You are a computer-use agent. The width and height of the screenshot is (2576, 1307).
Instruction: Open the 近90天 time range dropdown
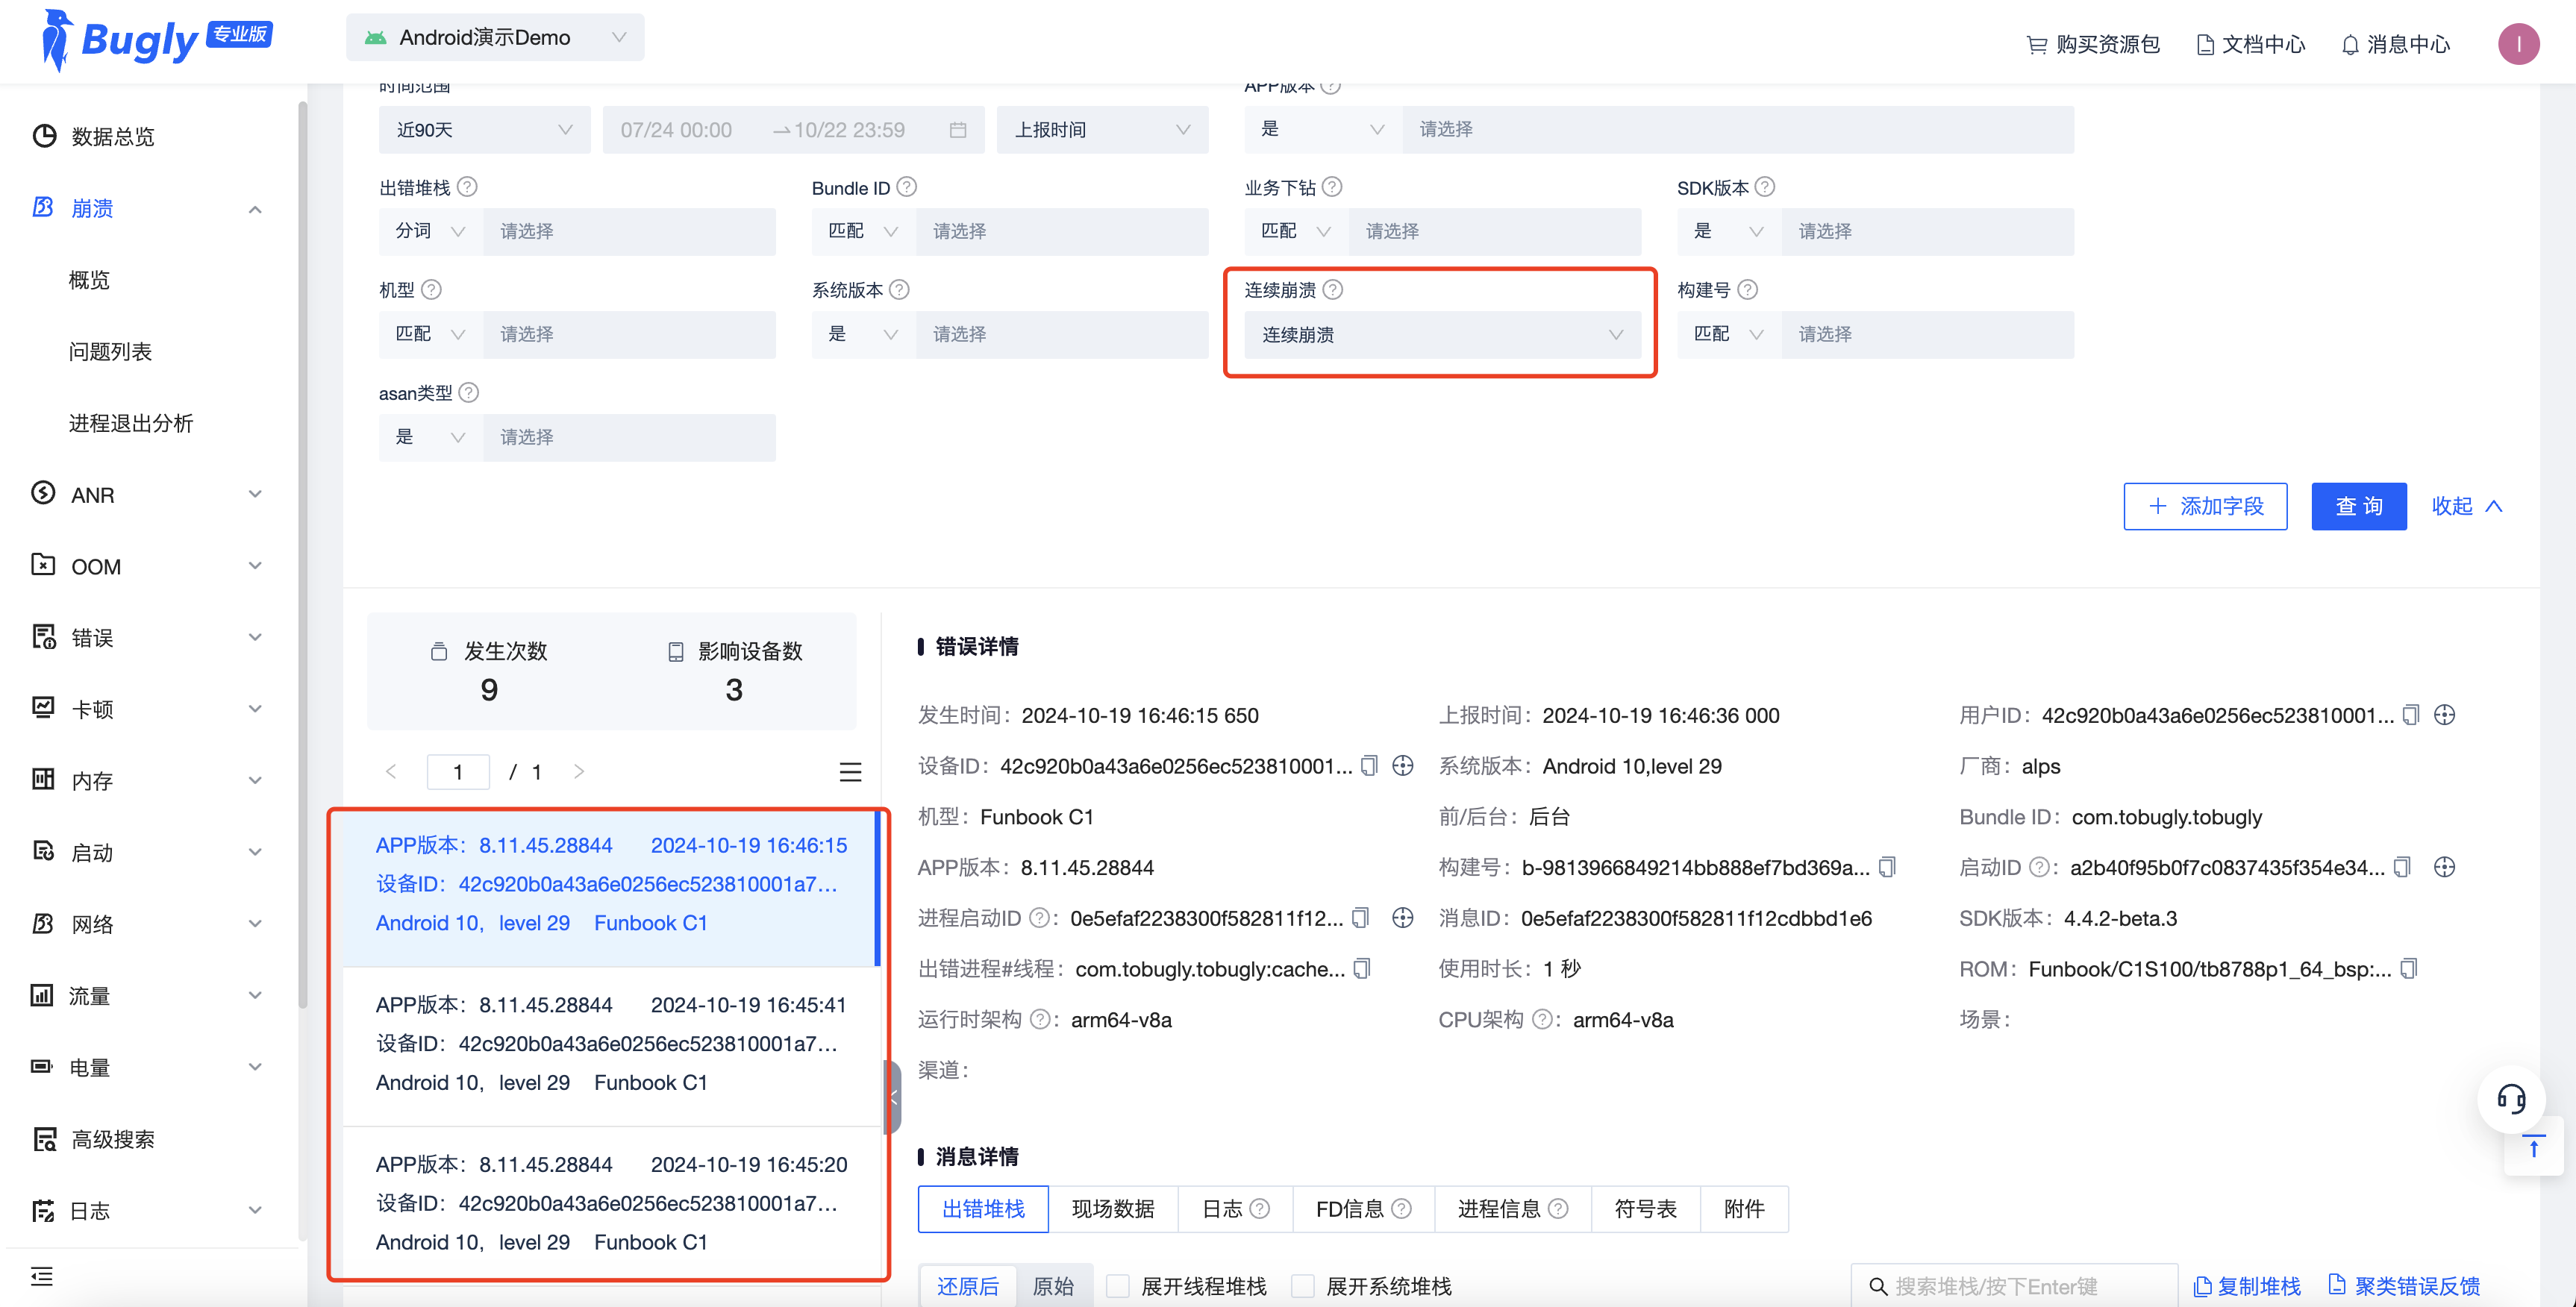(484, 130)
